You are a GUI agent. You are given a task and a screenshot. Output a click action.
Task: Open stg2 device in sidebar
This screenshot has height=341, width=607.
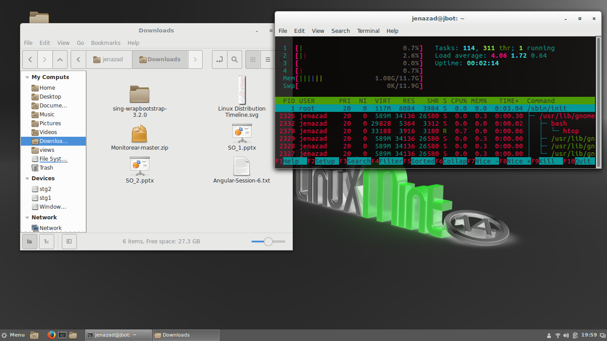53,189
